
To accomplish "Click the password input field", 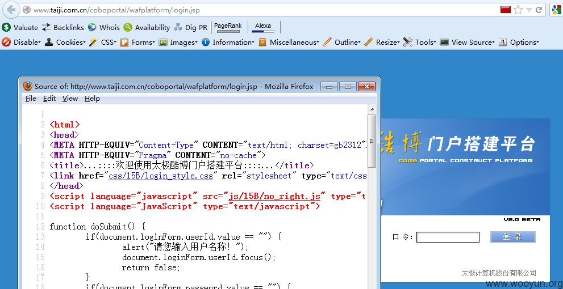I will pos(448,237).
